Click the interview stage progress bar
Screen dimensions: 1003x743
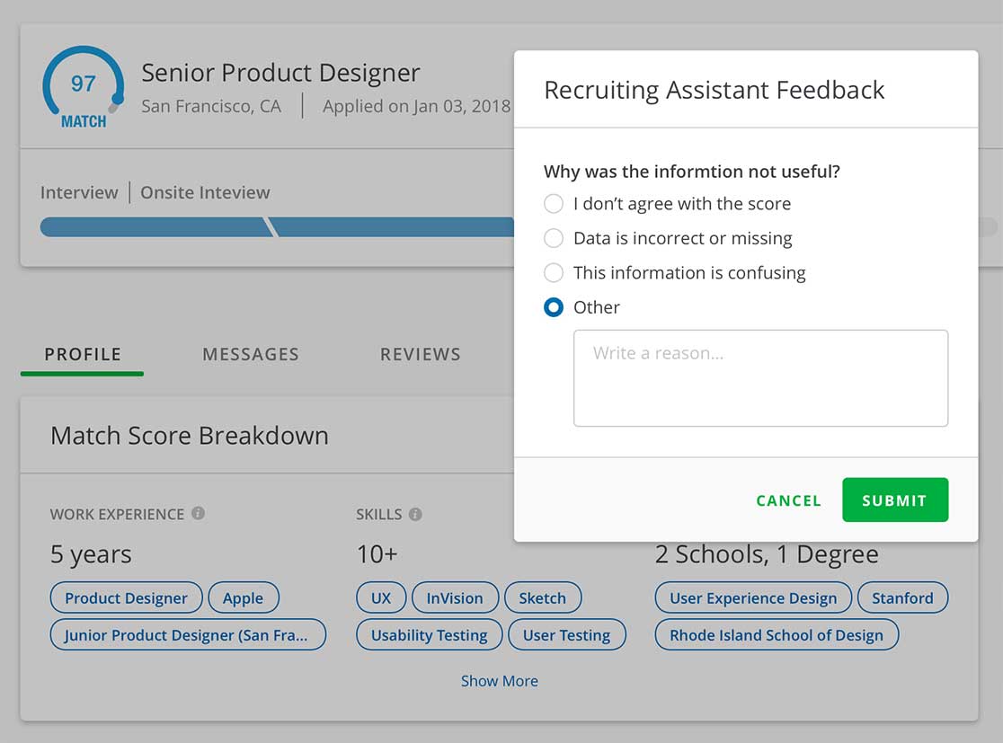click(x=153, y=227)
